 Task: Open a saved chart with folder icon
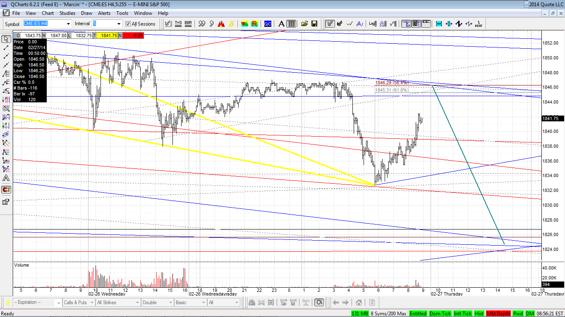pos(304,24)
